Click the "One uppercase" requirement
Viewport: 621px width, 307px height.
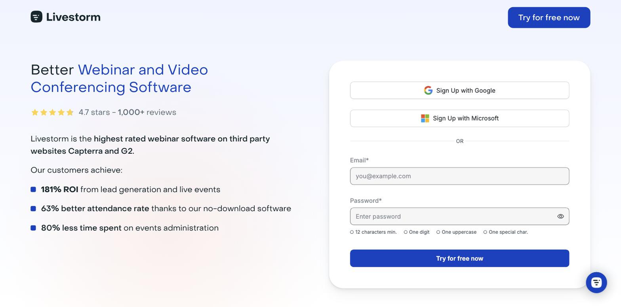(457, 232)
